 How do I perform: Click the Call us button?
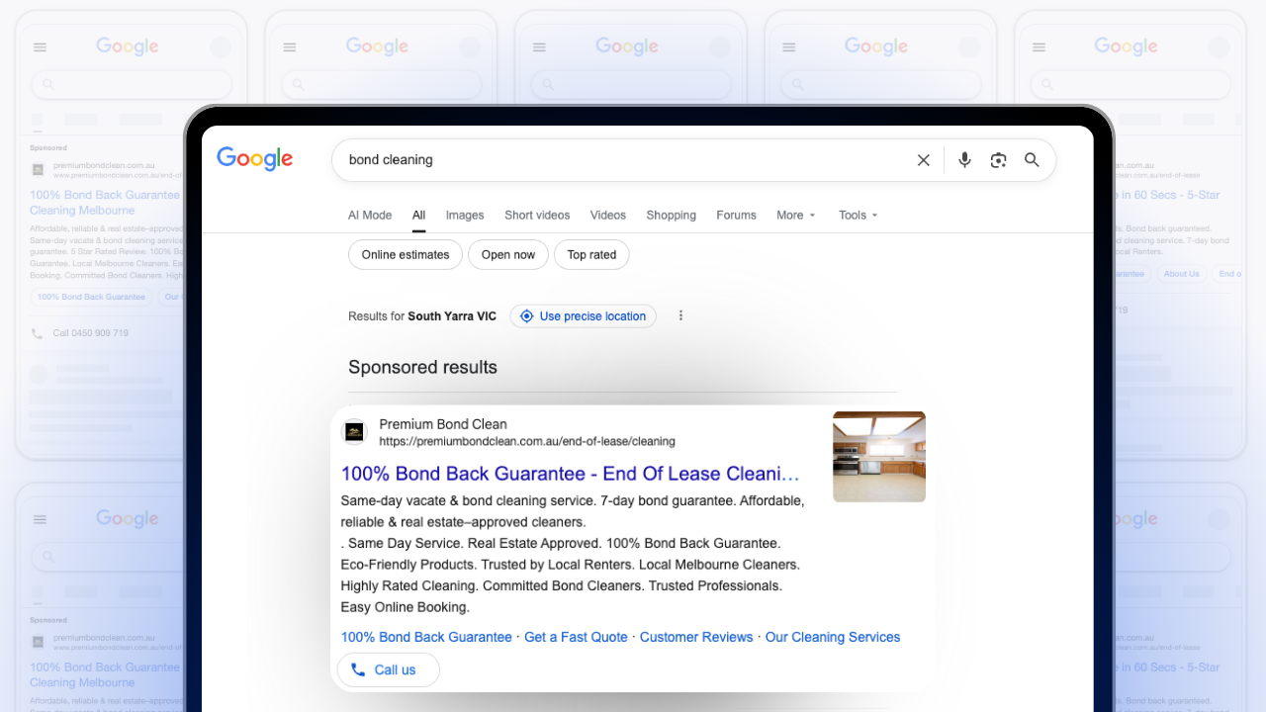[388, 669]
